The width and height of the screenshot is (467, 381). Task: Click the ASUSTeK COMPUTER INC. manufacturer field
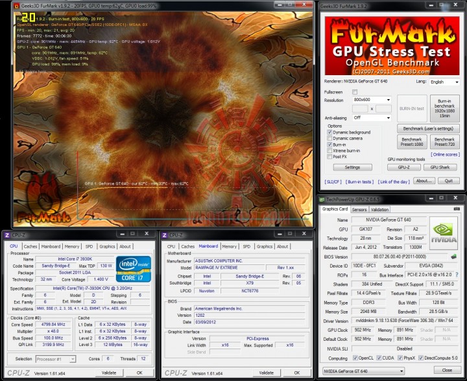pyautogui.click(x=250, y=261)
